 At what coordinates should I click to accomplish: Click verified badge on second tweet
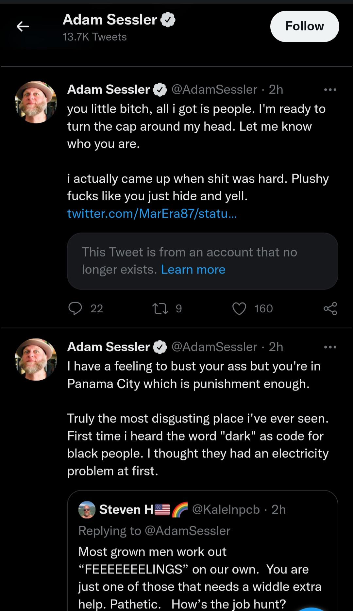tap(160, 347)
